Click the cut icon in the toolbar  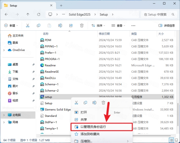tap(28, 26)
